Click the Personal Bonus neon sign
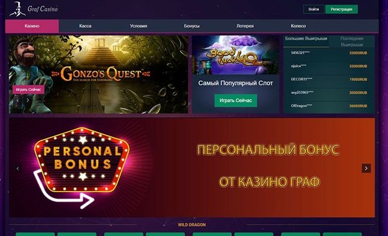 82,160
